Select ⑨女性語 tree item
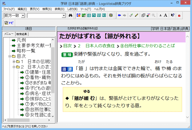Screen dimensions: 192x130 [38, 115]
